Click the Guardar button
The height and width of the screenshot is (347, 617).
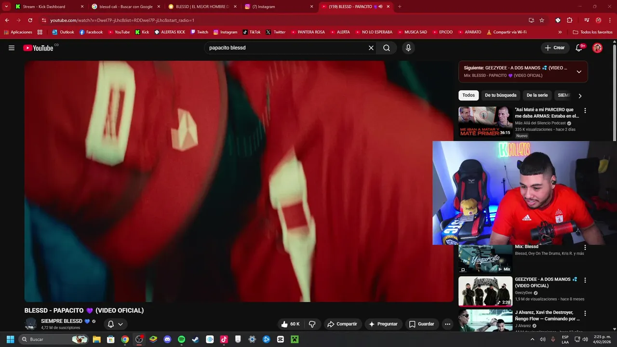pyautogui.click(x=422, y=324)
